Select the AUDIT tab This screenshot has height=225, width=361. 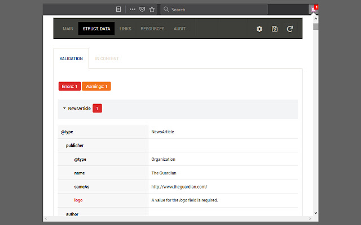[x=179, y=29]
